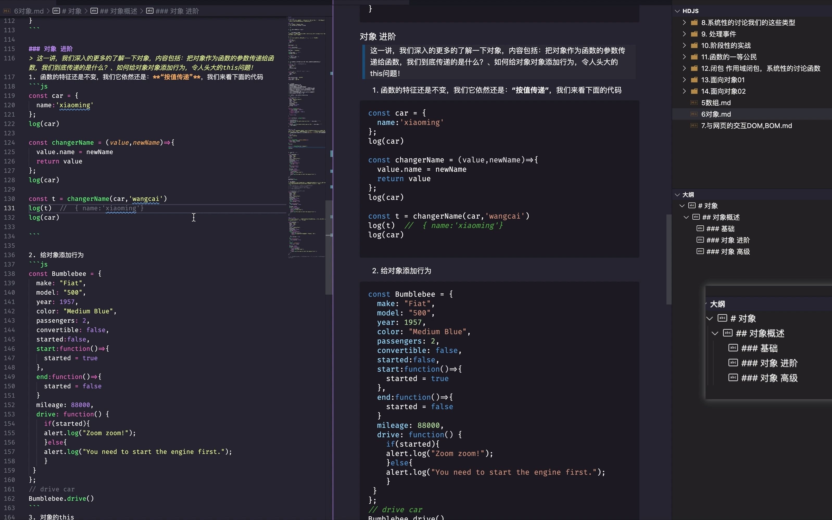The width and height of the screenshot is (832, 520).
Task: Collapse the ## 对象概述 outline node
Action: pos(686,217)
